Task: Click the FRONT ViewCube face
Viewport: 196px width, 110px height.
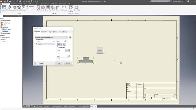Action: click(x=100, y=50)
